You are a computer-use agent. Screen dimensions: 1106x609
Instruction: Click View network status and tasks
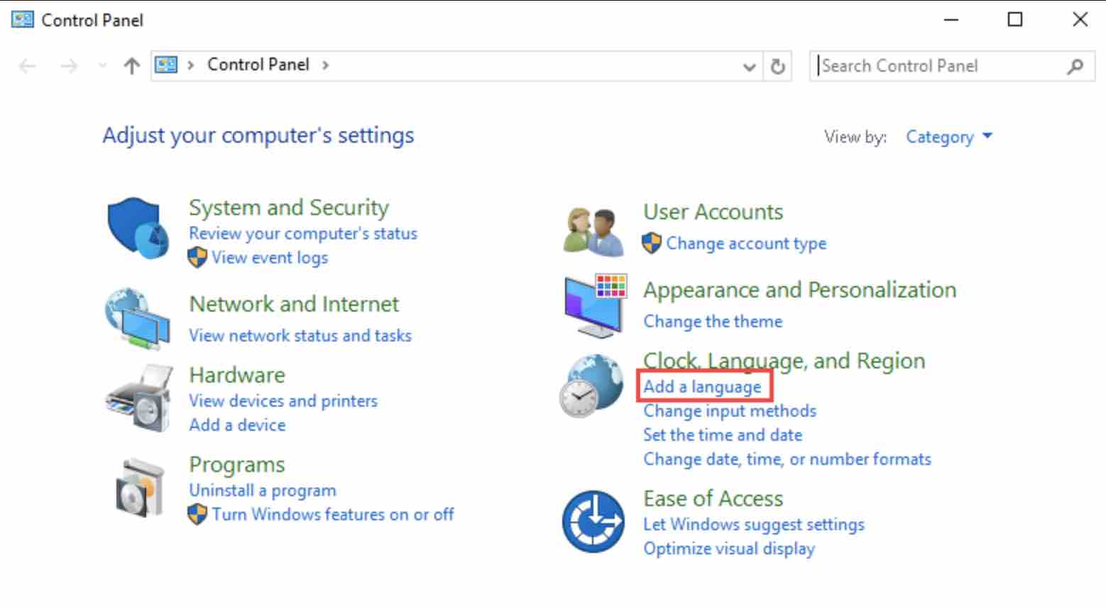point(300,335)
